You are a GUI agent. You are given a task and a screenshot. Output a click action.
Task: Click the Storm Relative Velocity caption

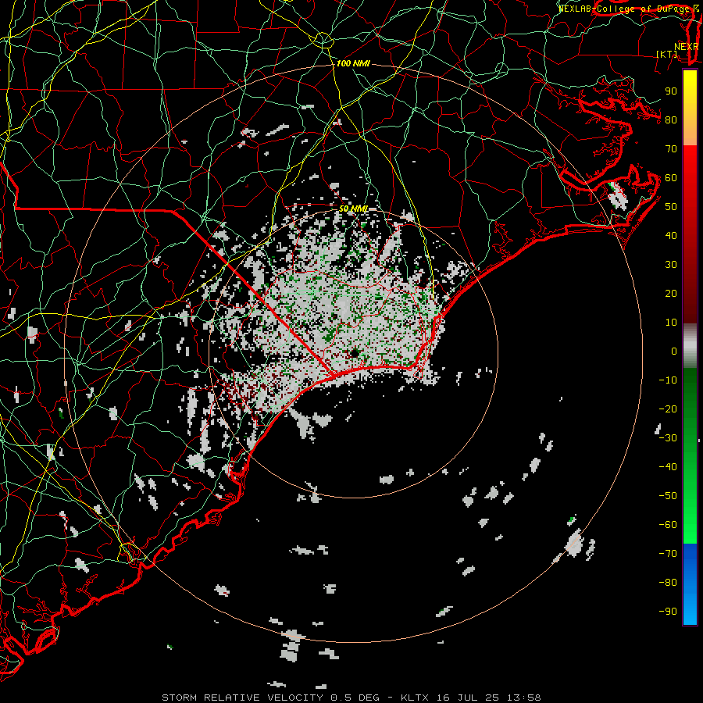tap(351, 698)
